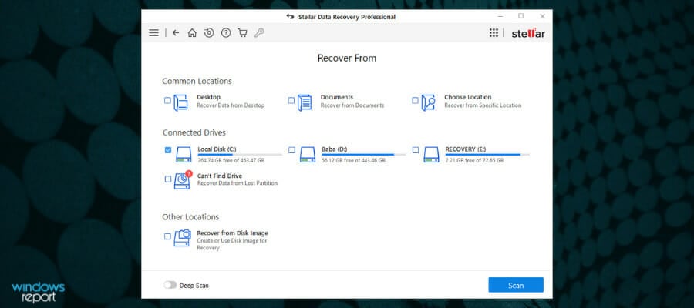This screenshot has width=694, height=308.
Task: Check the Choose Location checkbox
Action: tap(415, 100)
